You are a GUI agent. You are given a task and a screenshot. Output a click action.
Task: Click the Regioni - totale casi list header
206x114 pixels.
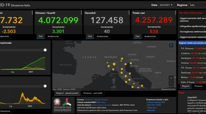coord(192,43)
